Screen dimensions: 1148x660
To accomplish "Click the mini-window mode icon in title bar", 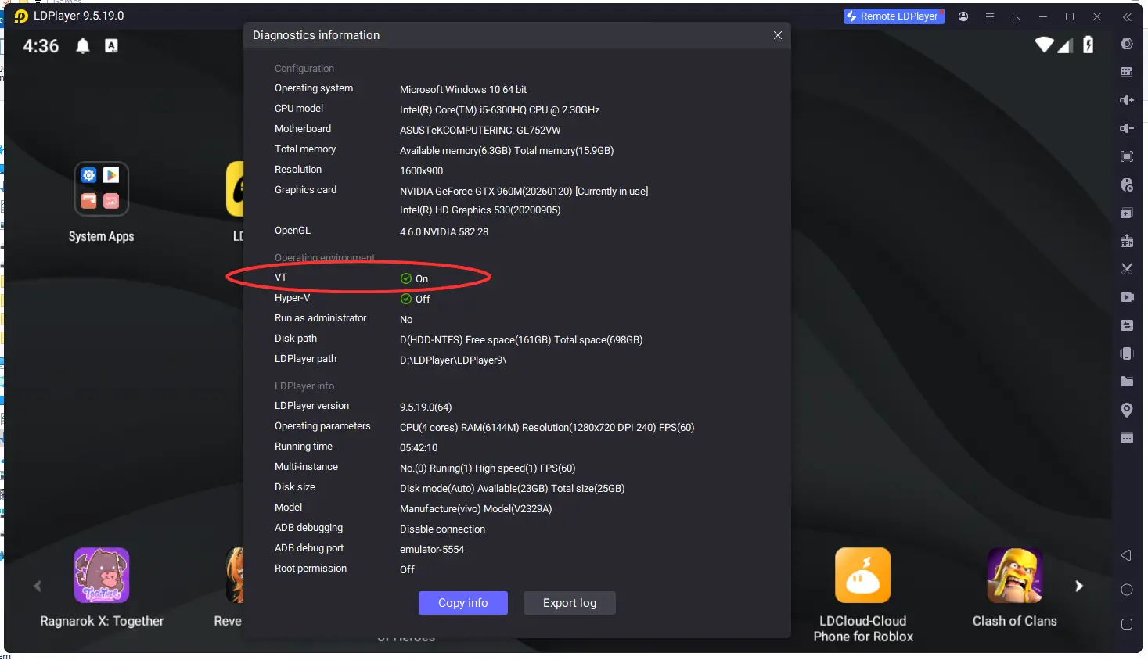I will 1017,16.
